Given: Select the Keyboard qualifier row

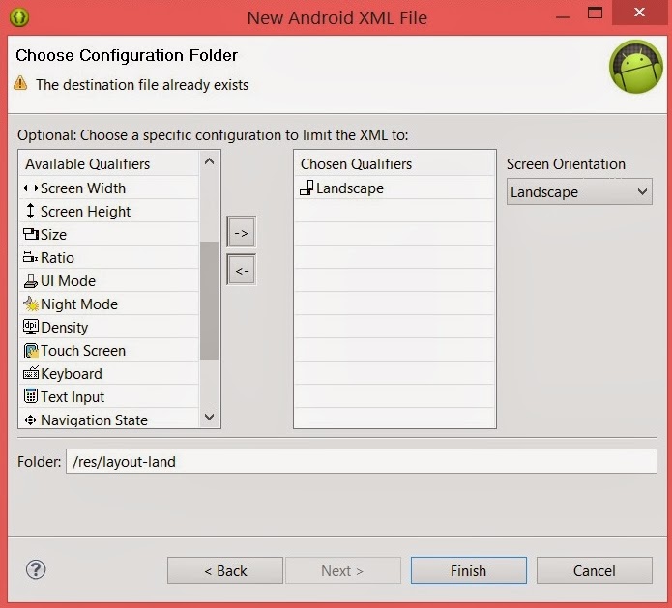Looking at the screenshot, I should [x=109, y=373].
